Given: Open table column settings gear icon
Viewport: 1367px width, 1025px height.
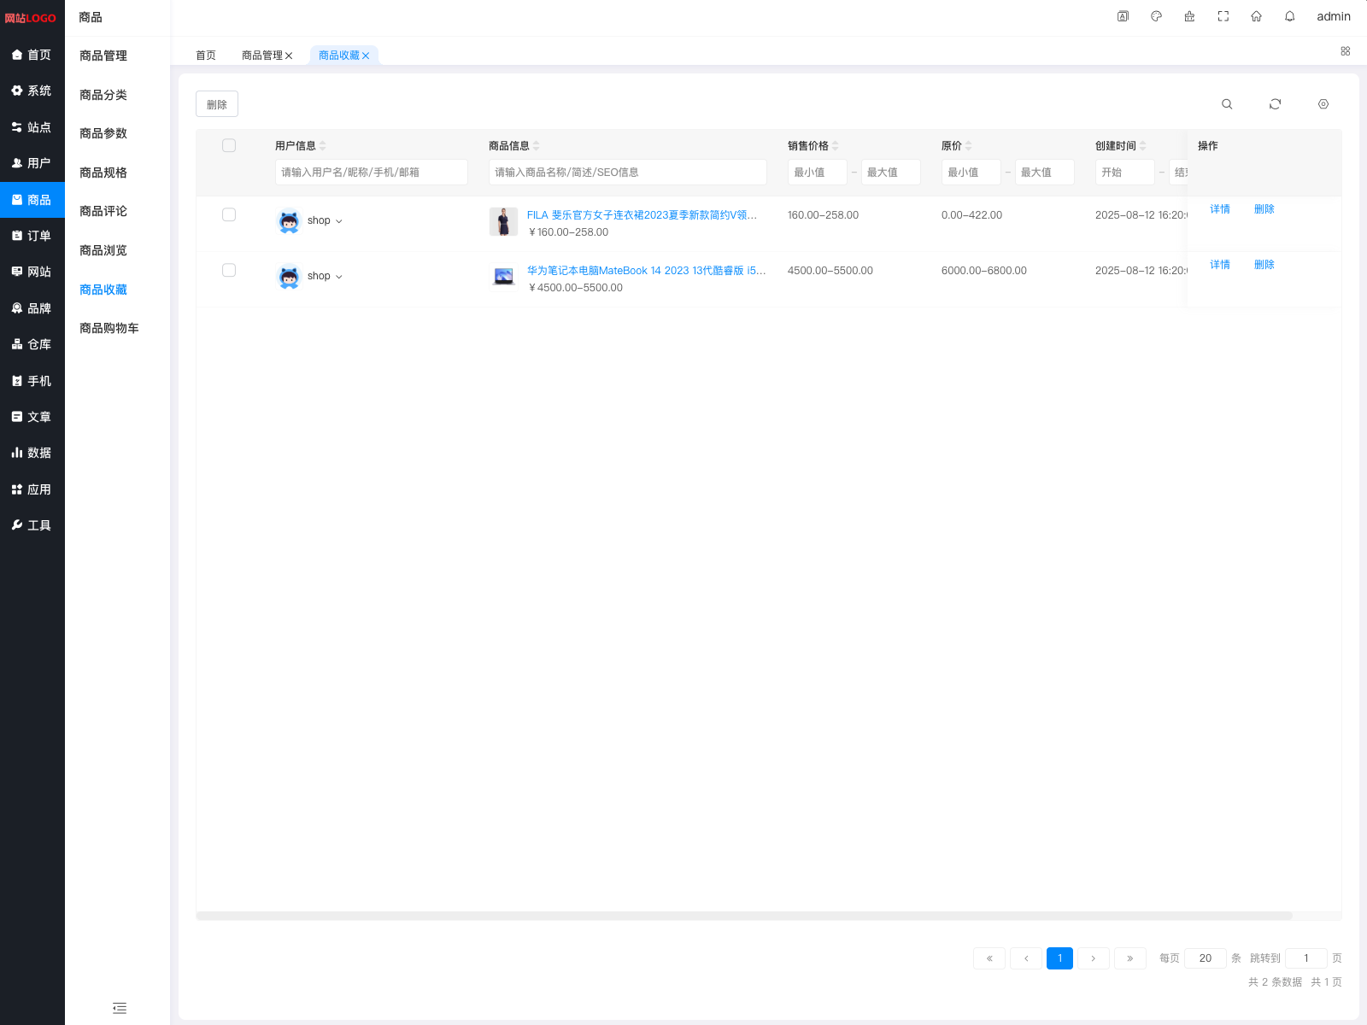Looking at the screenshot, I should [x=1323, y=104].
